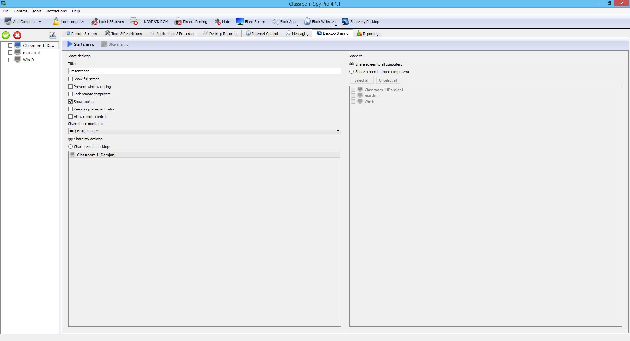
Task: Mute remote computers using Mute icon
Action: 218,22
